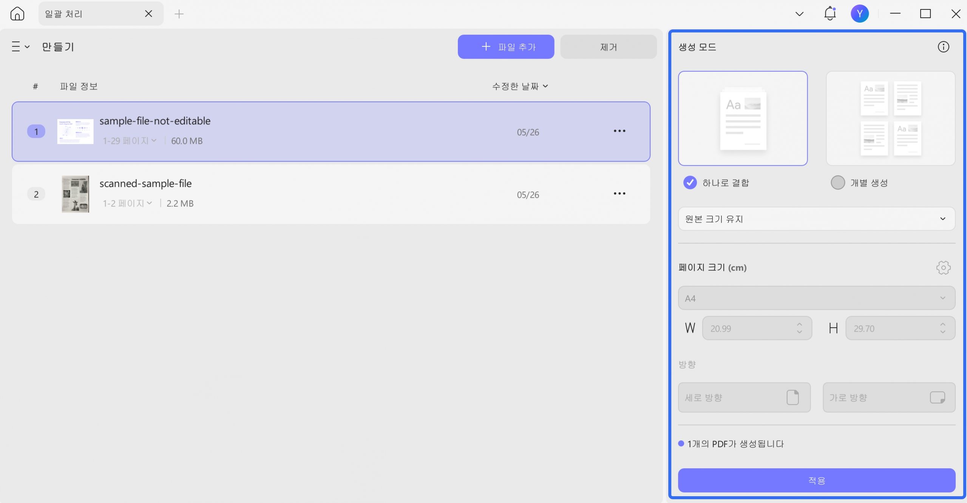Open more options for scanned-sample-file
Viewport: 967px width, 503px height.
point(619,194)
